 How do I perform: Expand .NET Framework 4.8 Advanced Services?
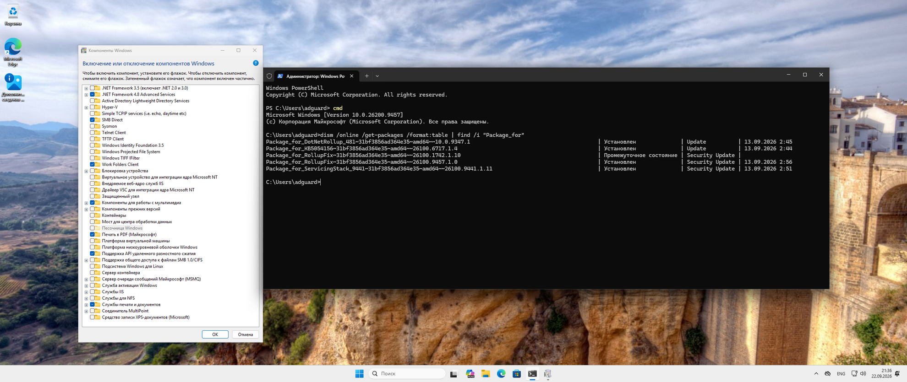(86, 95)
